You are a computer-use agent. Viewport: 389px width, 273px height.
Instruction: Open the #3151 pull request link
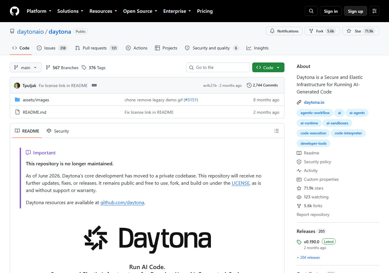(x=191, y=100)
